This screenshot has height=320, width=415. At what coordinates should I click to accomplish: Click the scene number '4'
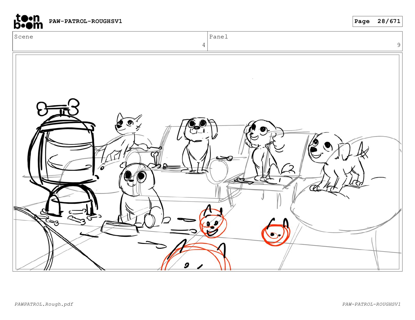tap(204, 45)
